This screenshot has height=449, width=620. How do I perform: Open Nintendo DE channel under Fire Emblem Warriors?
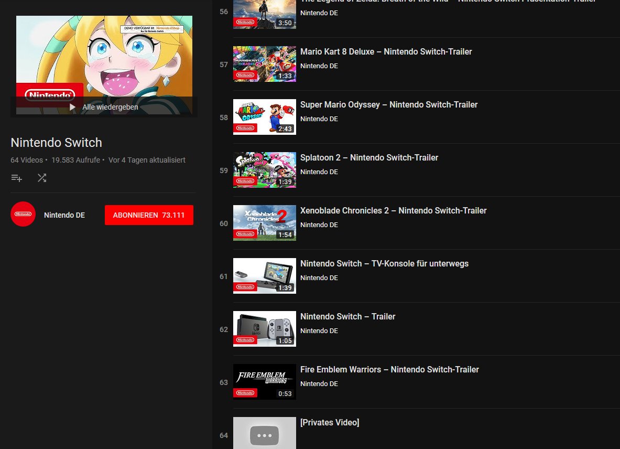click(x=319, y=384)
